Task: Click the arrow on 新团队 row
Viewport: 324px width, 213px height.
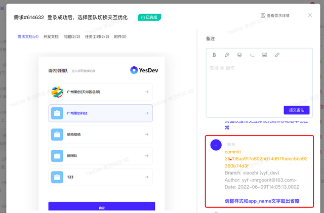Action: (x=146, y=156)
